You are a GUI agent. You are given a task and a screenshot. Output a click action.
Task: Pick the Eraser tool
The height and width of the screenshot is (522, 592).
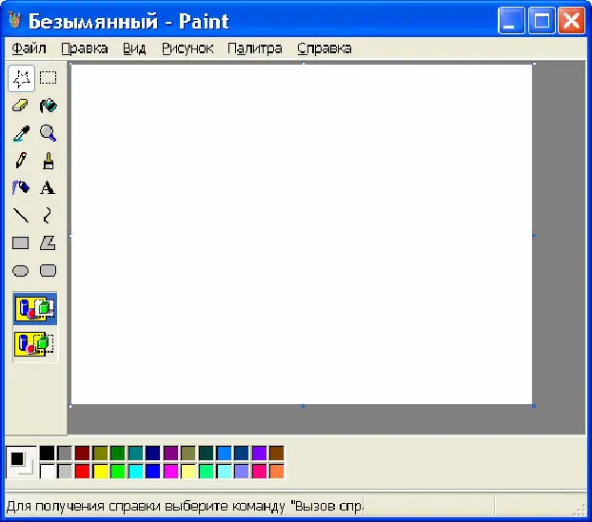(x=21, y=106)
